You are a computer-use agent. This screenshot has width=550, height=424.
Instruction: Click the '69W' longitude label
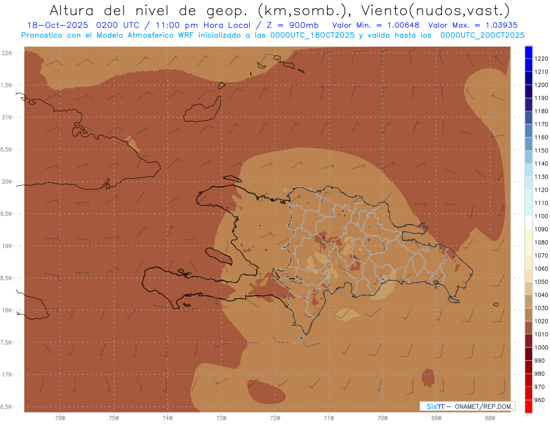(x=436, y=418)
